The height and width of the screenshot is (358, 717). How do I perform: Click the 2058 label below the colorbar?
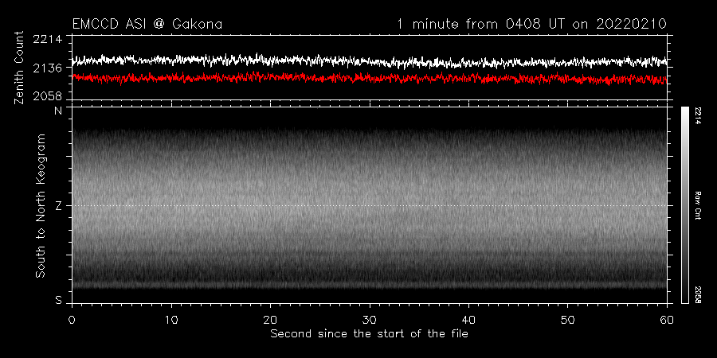coord(698,294)
